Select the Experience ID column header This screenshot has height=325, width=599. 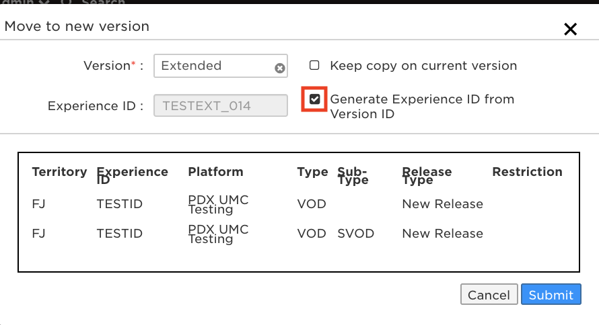(x=132, y=176)
